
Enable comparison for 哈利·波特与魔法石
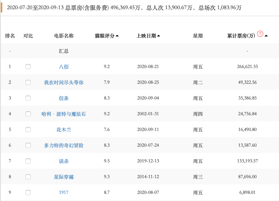click(x=28, y=114)
